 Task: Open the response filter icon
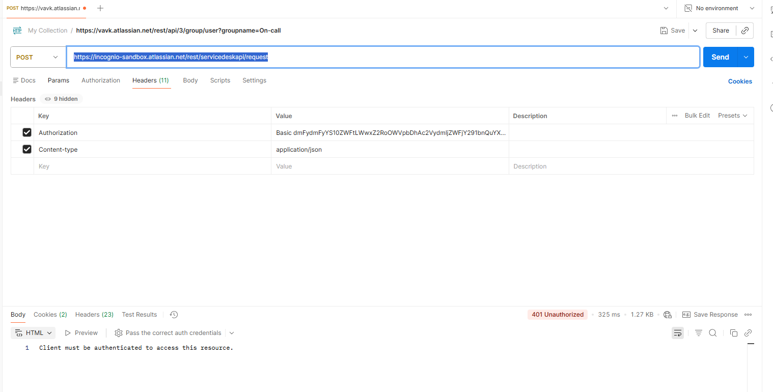(x=699, y=333)
